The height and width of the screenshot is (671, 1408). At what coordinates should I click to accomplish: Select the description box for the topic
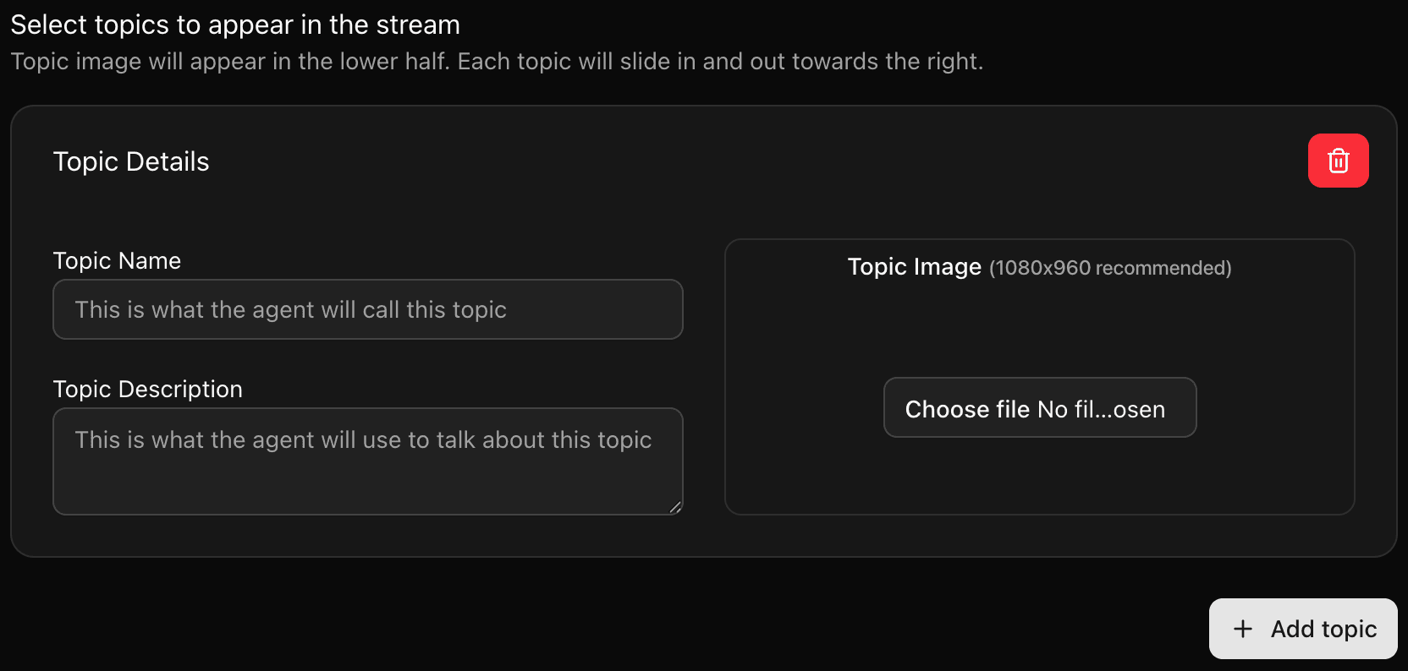click(367, 461)
